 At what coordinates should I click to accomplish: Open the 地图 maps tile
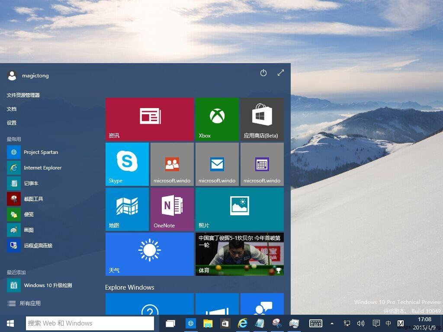click(x=127, y=209)
